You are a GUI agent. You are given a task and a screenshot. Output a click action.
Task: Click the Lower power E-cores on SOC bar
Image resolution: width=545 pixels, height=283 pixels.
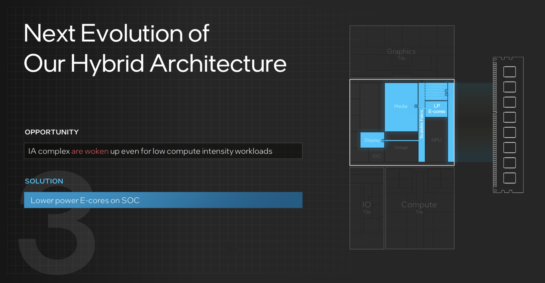[x=163, y=200]
